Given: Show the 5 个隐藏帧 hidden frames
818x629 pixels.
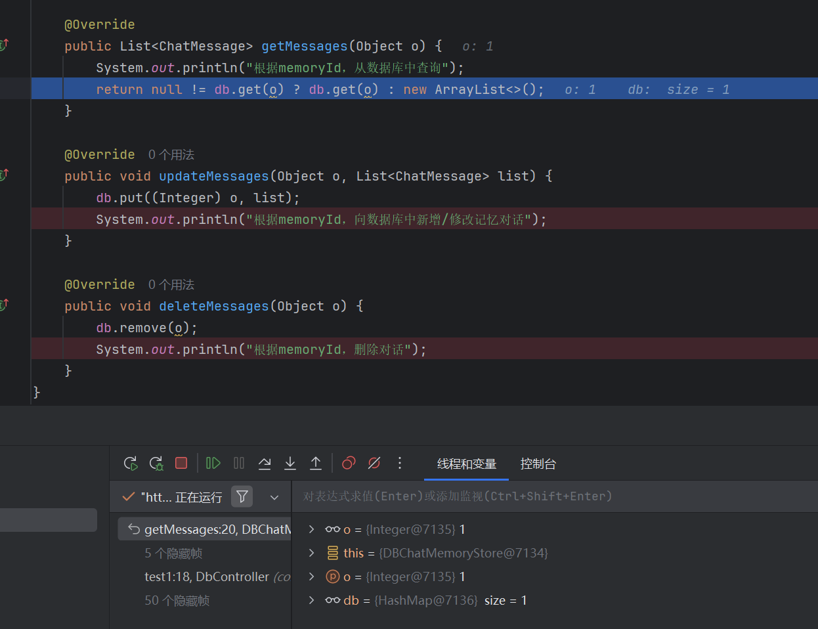Looking at the screenshot, I should [x=173, y=553].
